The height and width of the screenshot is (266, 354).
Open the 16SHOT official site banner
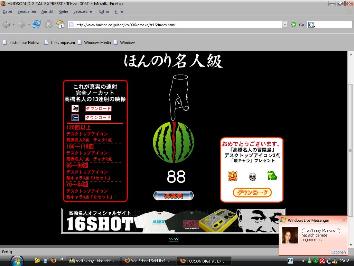tap(174, 221)
